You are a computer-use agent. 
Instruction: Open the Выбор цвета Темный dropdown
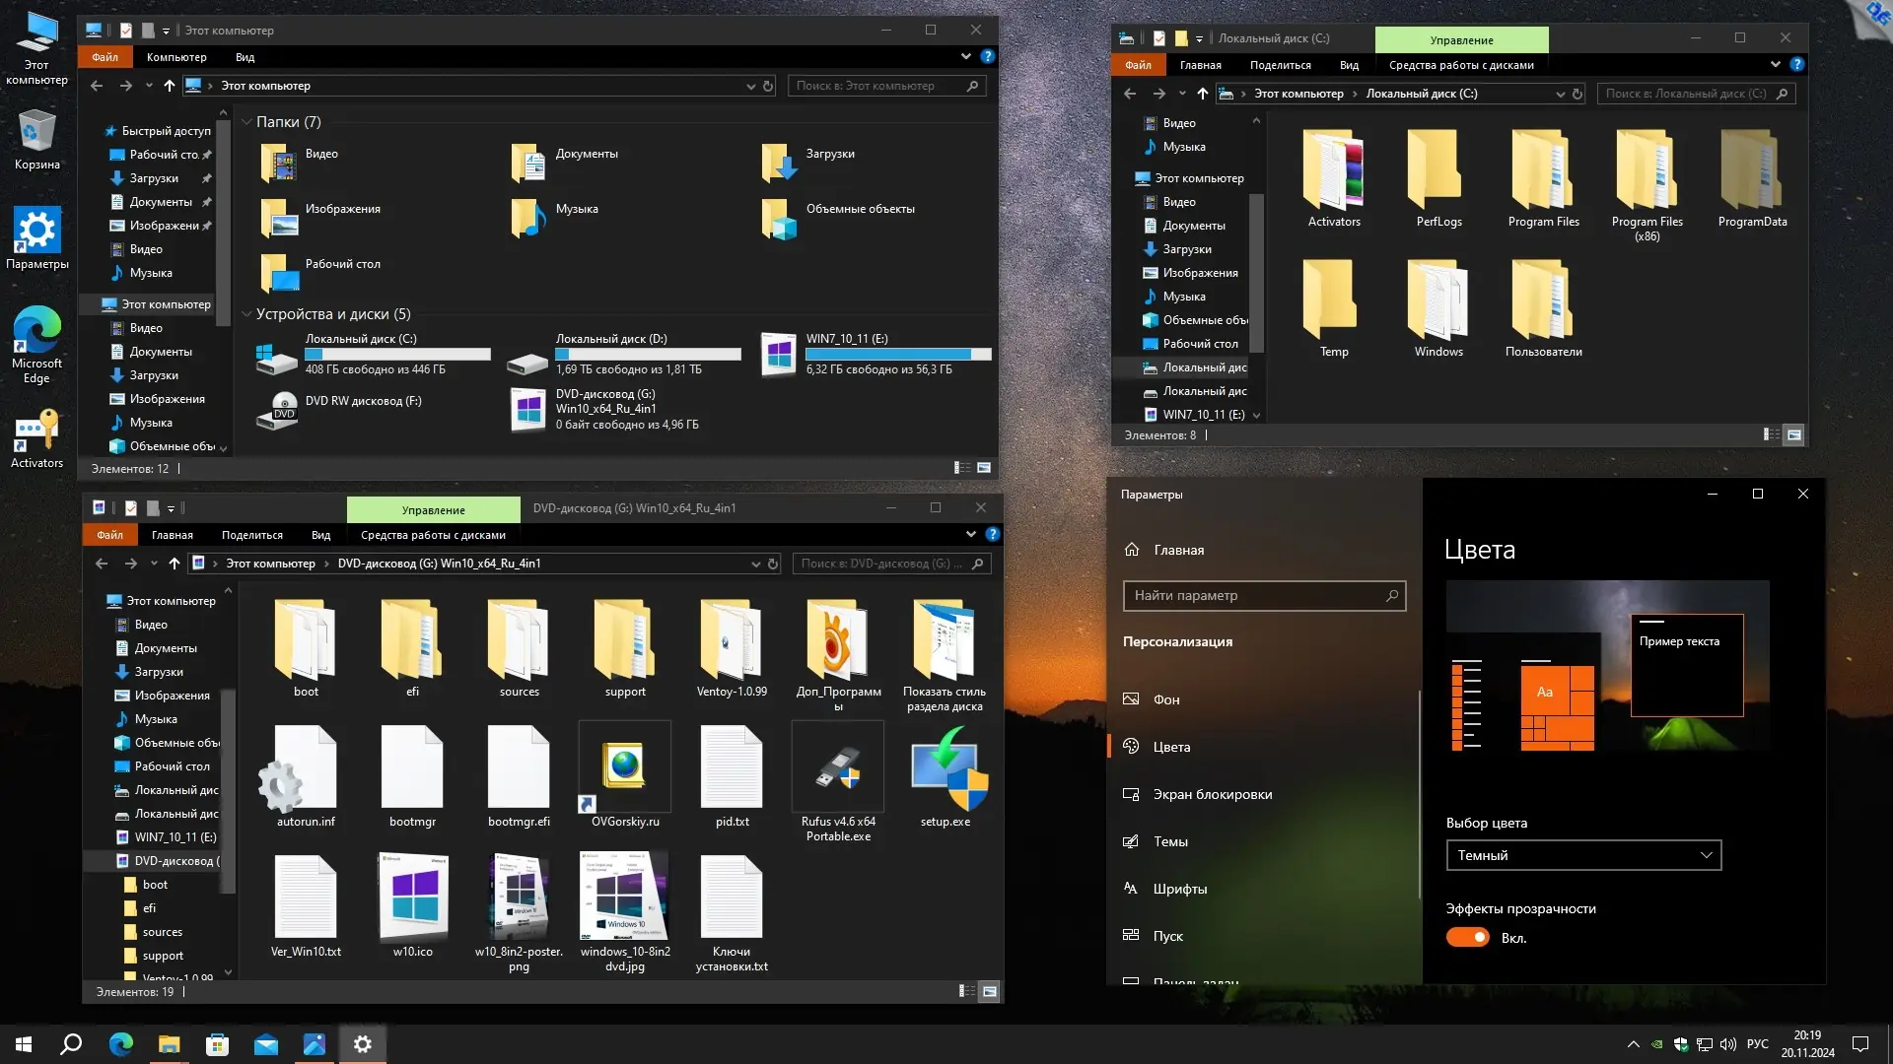(1583, 855)
